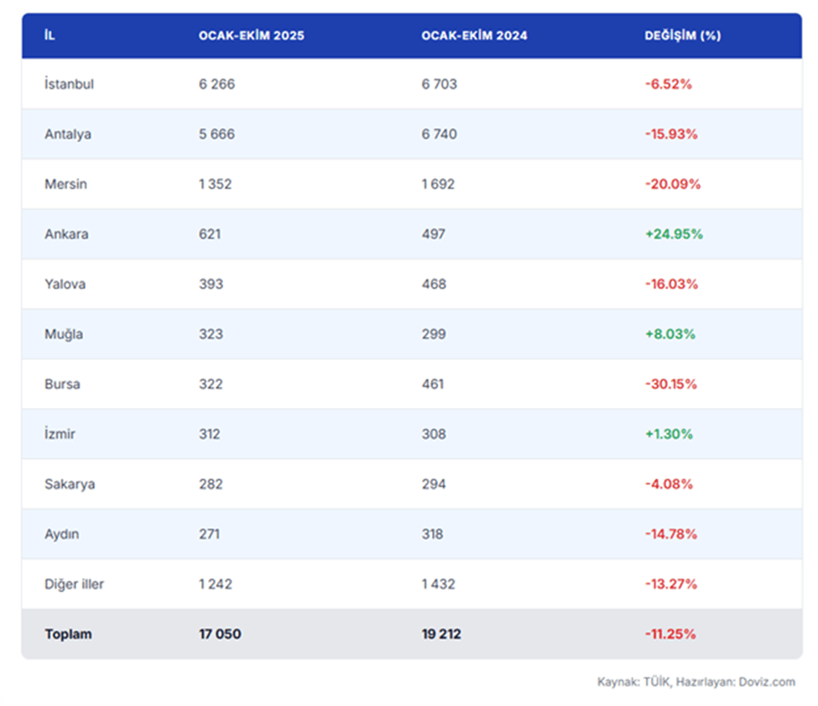
Task: Click Diğer iller 2024 value 1 432
Action: (x=439, y=584)
